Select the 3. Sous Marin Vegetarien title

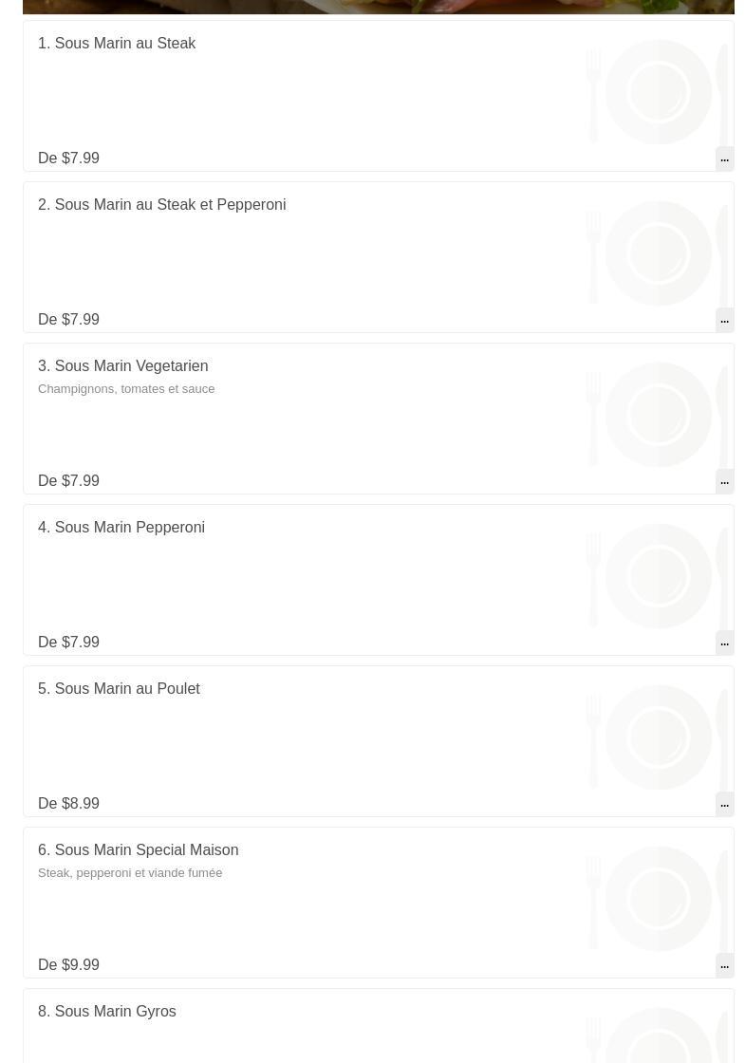tap(122, 366)
